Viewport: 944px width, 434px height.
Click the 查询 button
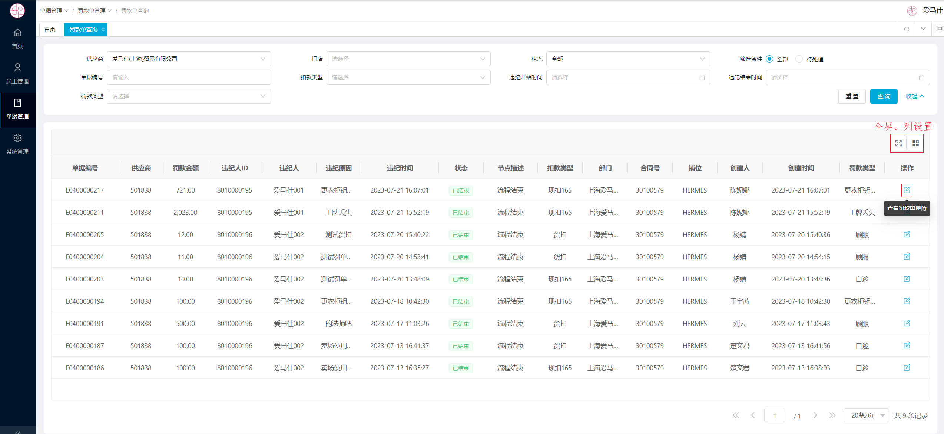point(884,96)
